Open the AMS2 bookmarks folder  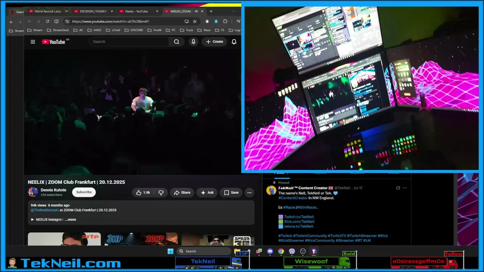[x=94, y=30]
